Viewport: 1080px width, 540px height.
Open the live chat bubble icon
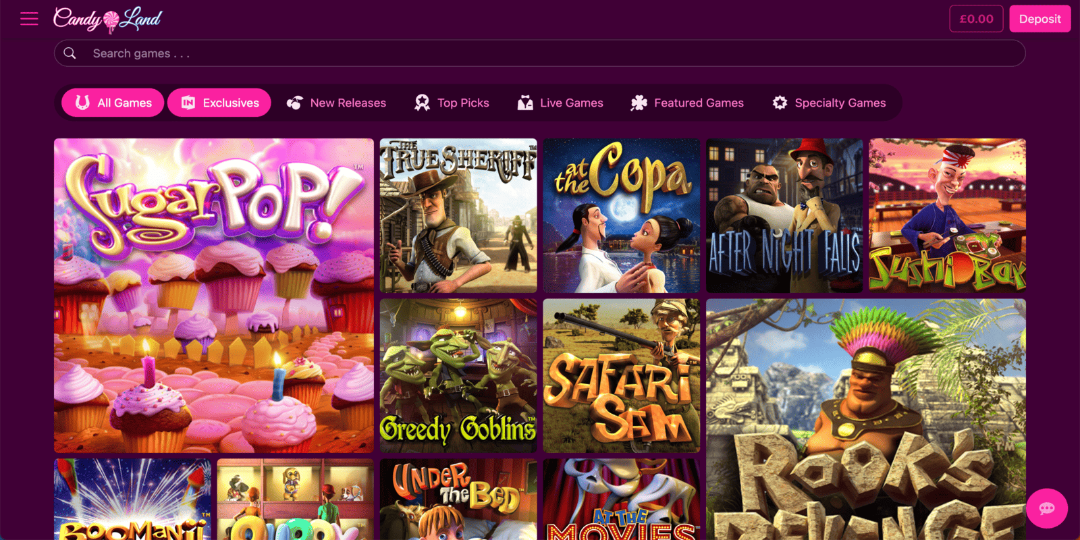(x=1046, y=508)
